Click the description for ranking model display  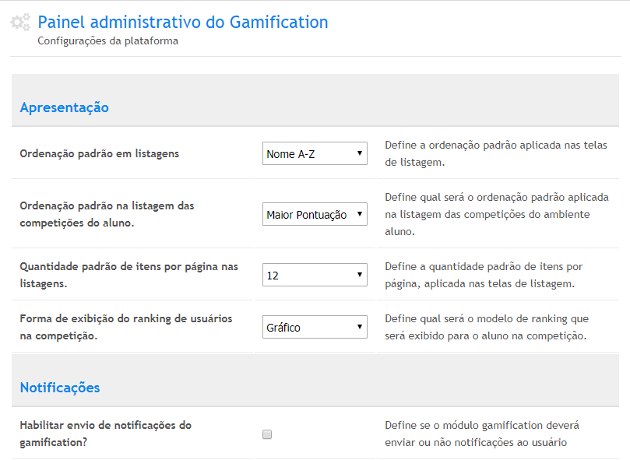point(487,327)
